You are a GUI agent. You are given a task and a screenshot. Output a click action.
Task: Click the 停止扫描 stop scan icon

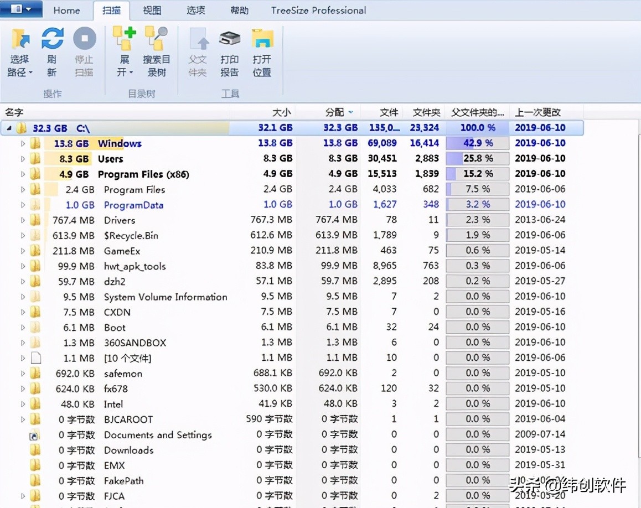[84, 40]
